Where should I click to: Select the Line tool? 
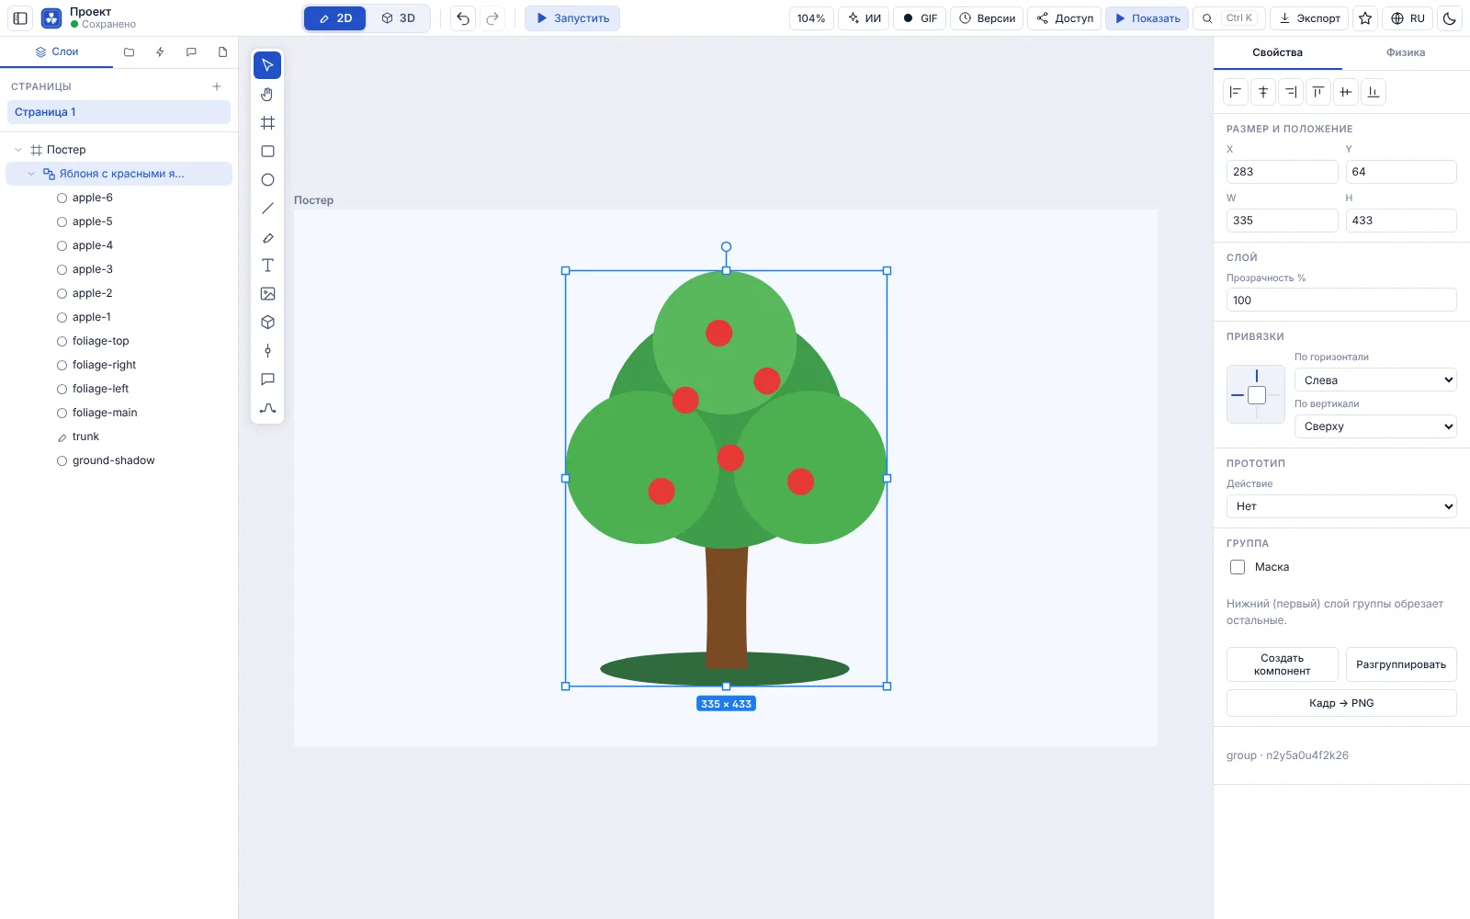267,208
